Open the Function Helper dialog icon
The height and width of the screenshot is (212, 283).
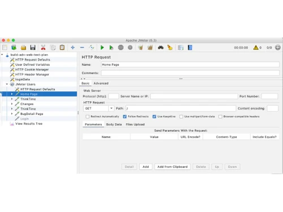(181, 47)
